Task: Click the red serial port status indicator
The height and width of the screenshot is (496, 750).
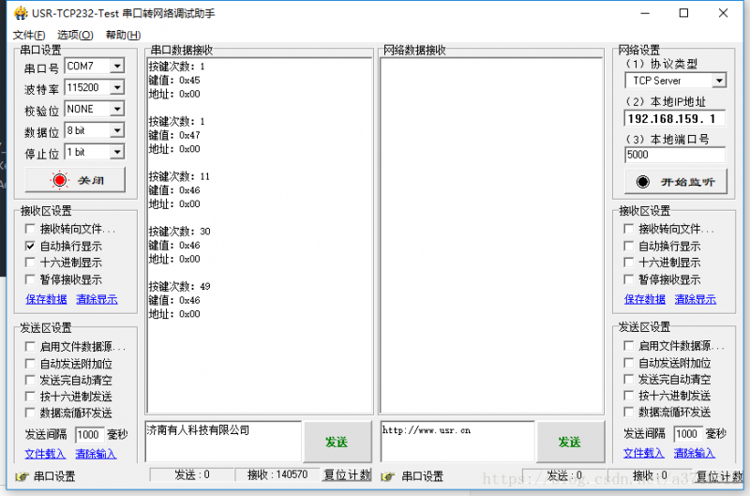Action: coord(60,180)
